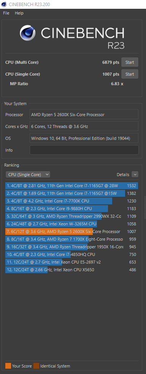Click the MP Ratio 6.83 x value
Image resolution: width=146 pixels, height=374 pixels.
tap(117, 84)
